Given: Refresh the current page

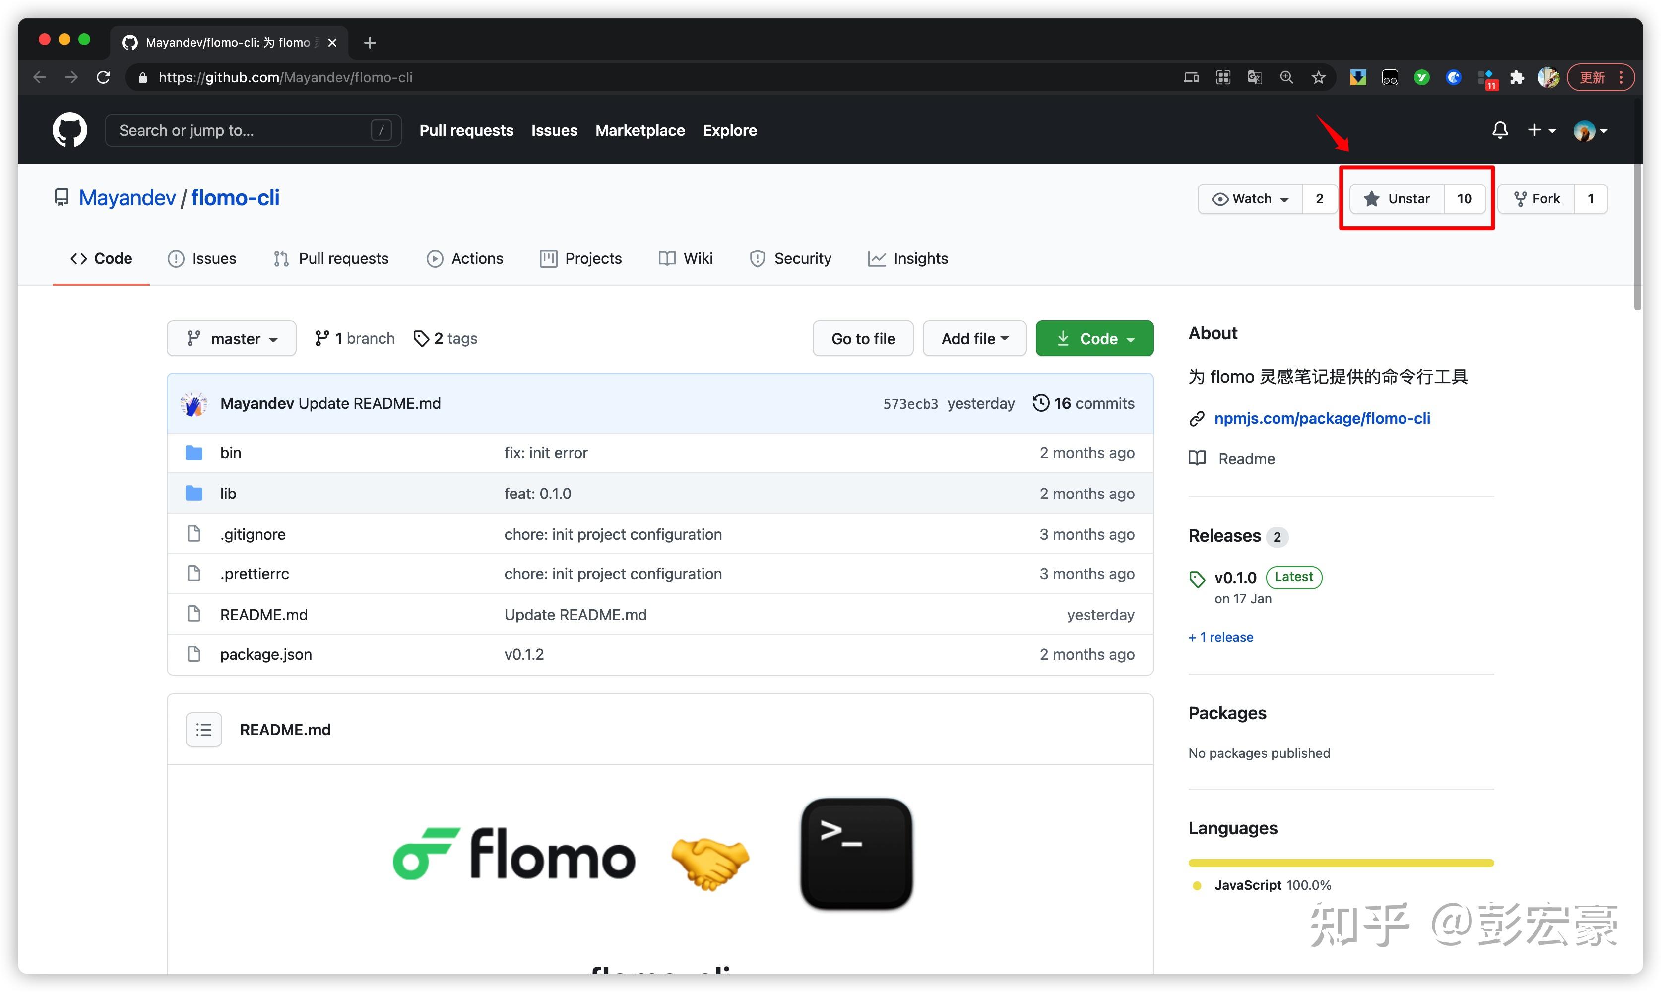Looking at the screenshot, I should click(x=104, y=77).
